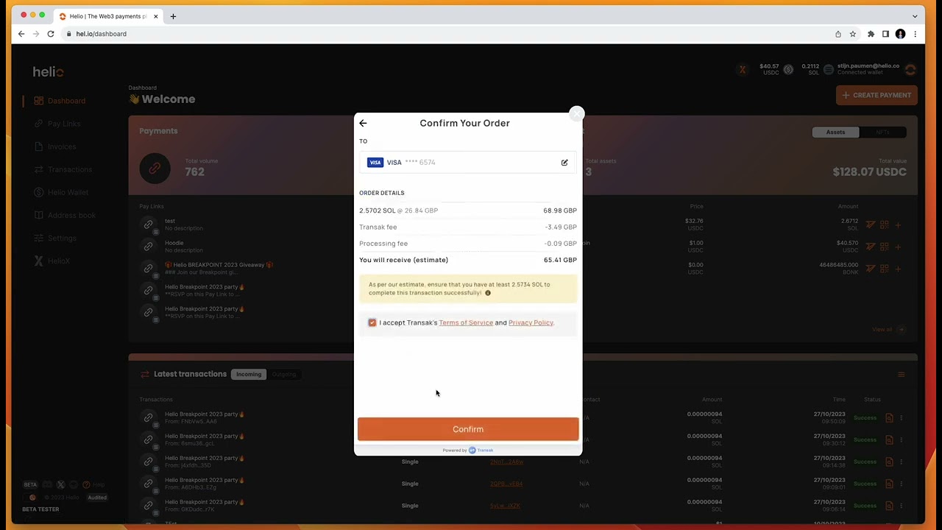
Task: Switch to the Incoming transactions tab
Action: 248,374
